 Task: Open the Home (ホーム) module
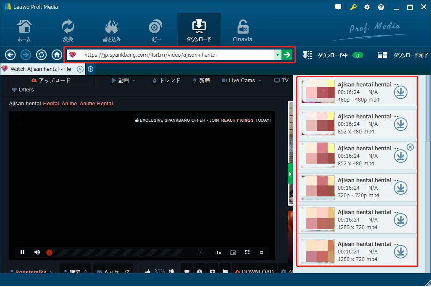tap(24, 31)
